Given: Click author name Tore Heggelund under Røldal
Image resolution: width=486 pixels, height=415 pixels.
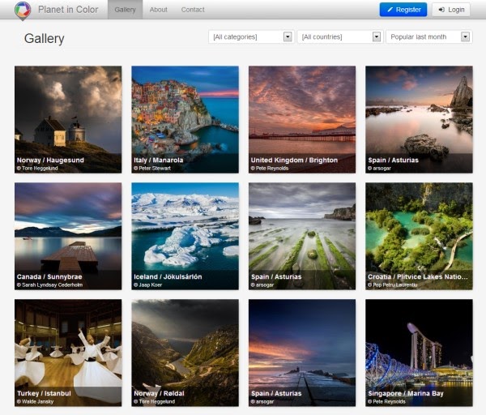Looking at the screenshot, I should (x=157, y=401).
